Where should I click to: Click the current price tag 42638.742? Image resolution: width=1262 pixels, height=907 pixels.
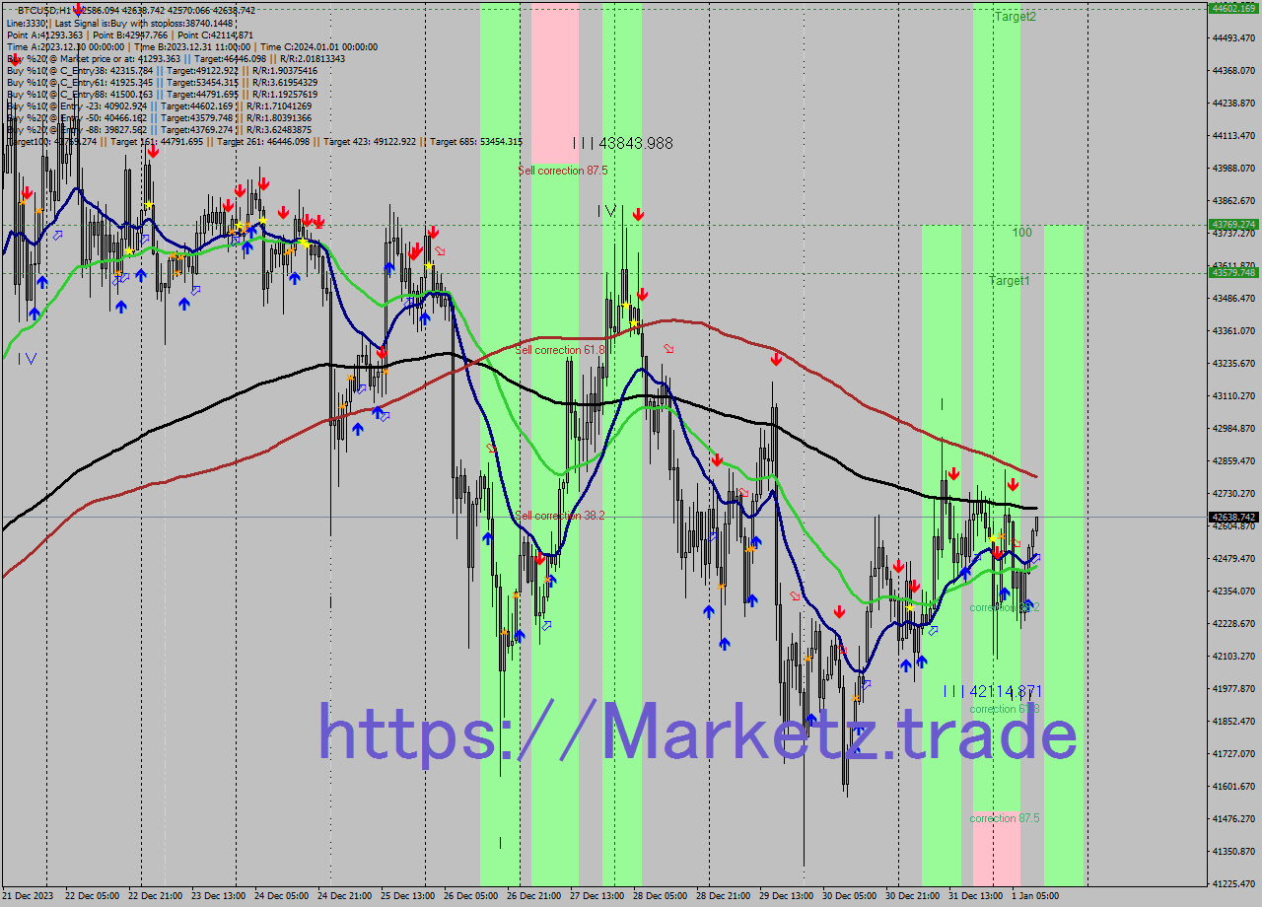tap(1234, 517)
